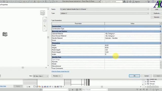Expand the Families node in Project Browser
Viewport: 162px width, 91px height.
point(146,82)
